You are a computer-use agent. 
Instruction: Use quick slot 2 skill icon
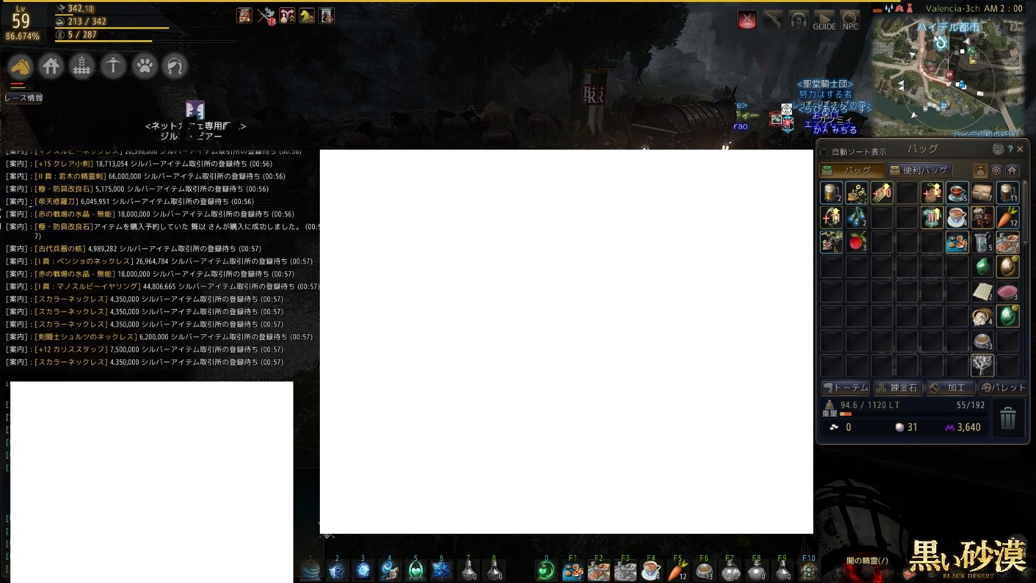click(337, 570)
